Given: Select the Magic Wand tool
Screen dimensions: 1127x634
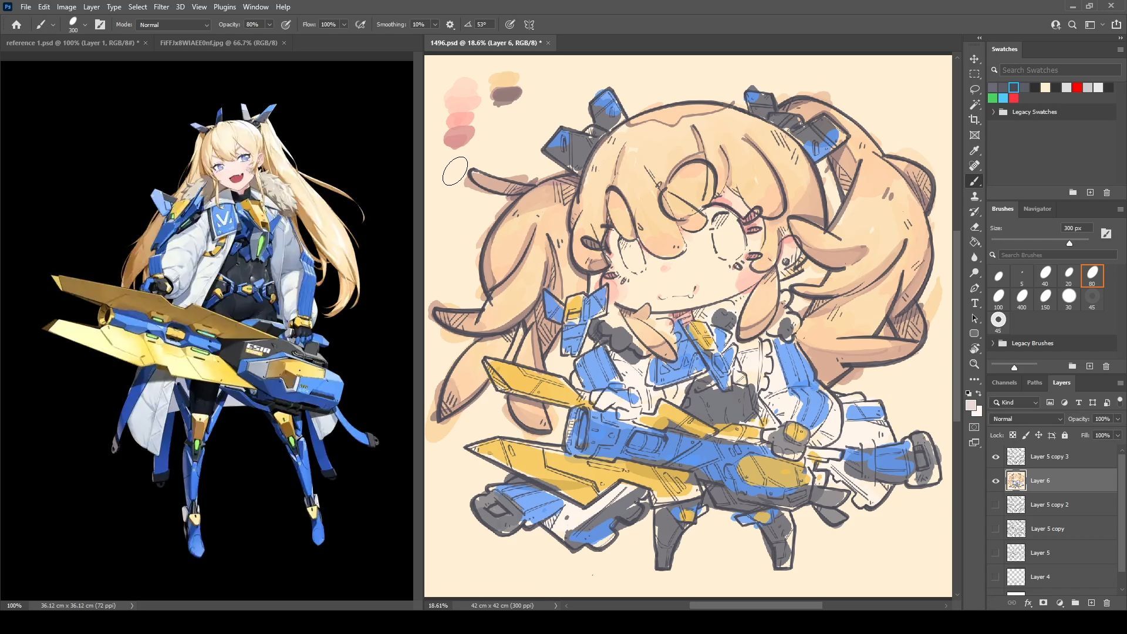Looking at the screenshot, I should click(974, 104).
